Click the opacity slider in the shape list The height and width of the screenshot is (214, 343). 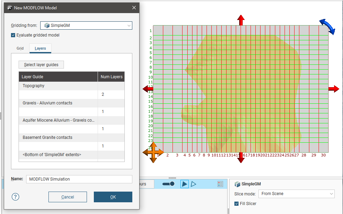click(x=168, y=184)
